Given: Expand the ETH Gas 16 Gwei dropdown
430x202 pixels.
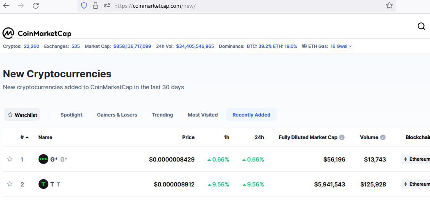Looking at the screenshot, I should [x=341, y=46].
